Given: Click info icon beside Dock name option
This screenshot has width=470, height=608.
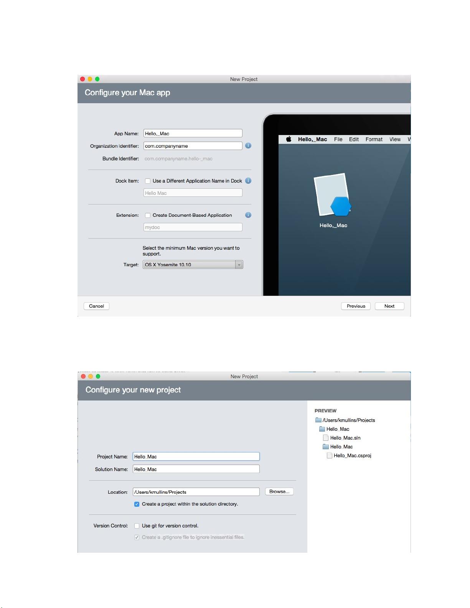Looking at the screenshot, I should (x=248, y=181).
